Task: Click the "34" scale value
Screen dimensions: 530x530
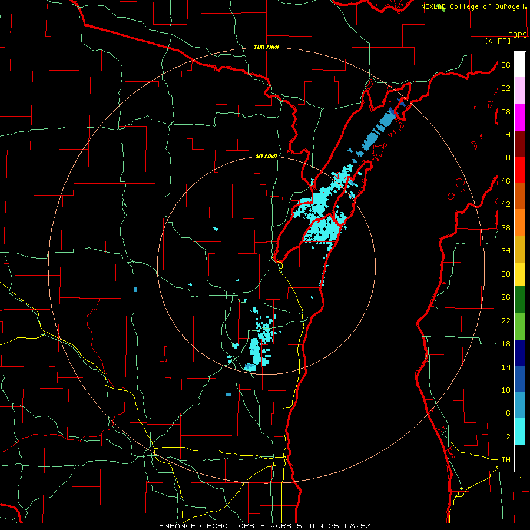Action: 506,251
